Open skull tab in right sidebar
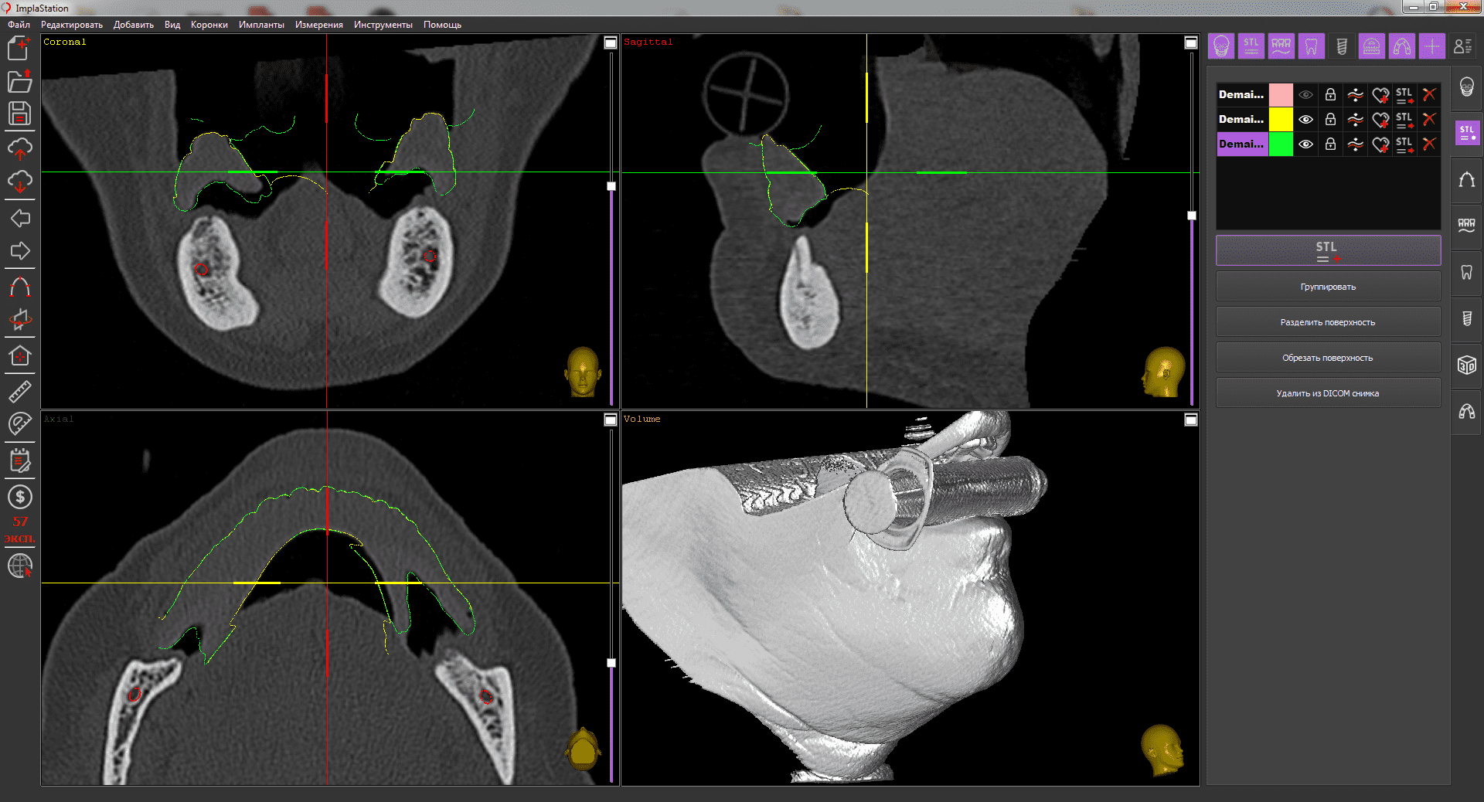1484x802 pixels. pyautogui.click(x=1466, y=87)
